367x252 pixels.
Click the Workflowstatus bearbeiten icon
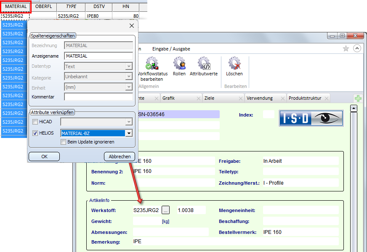(152, 64)
